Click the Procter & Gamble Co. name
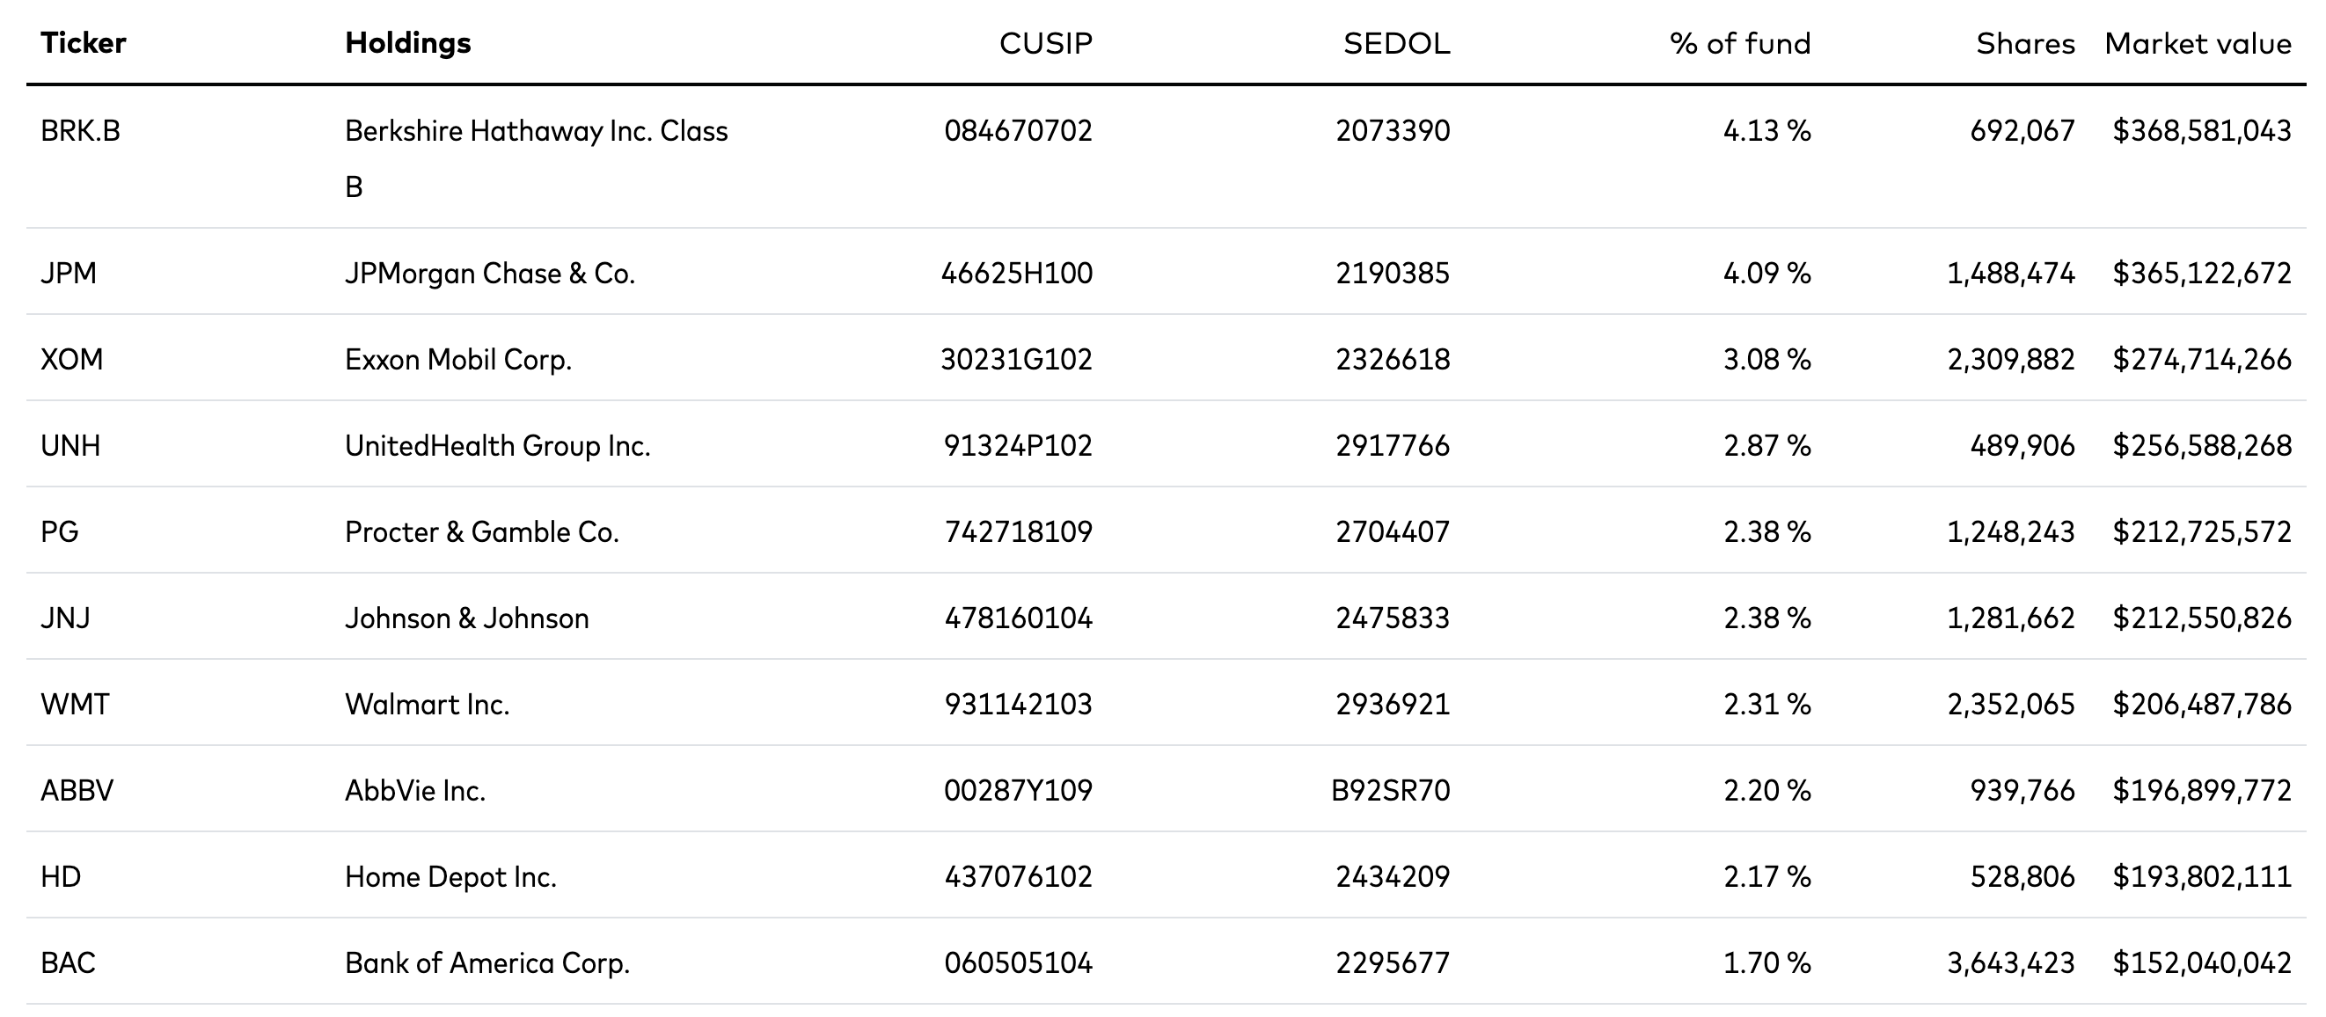Viewport: 2326px width, 1017px height. [481, 532]
